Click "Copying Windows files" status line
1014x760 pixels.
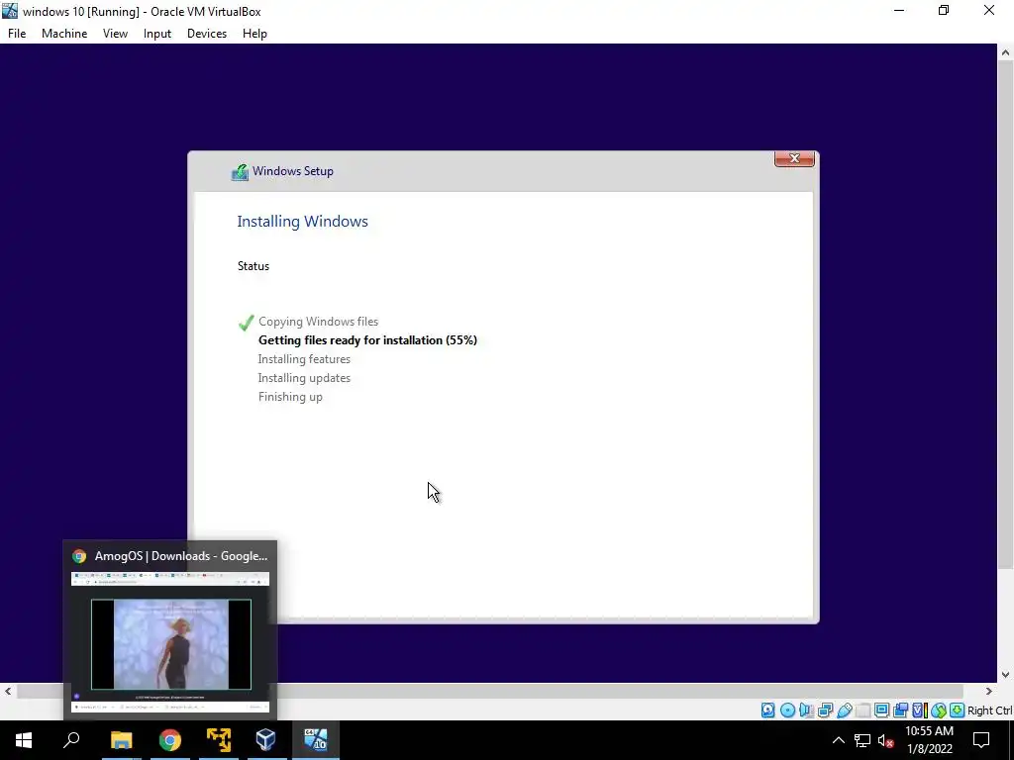(x=318, y=322)
